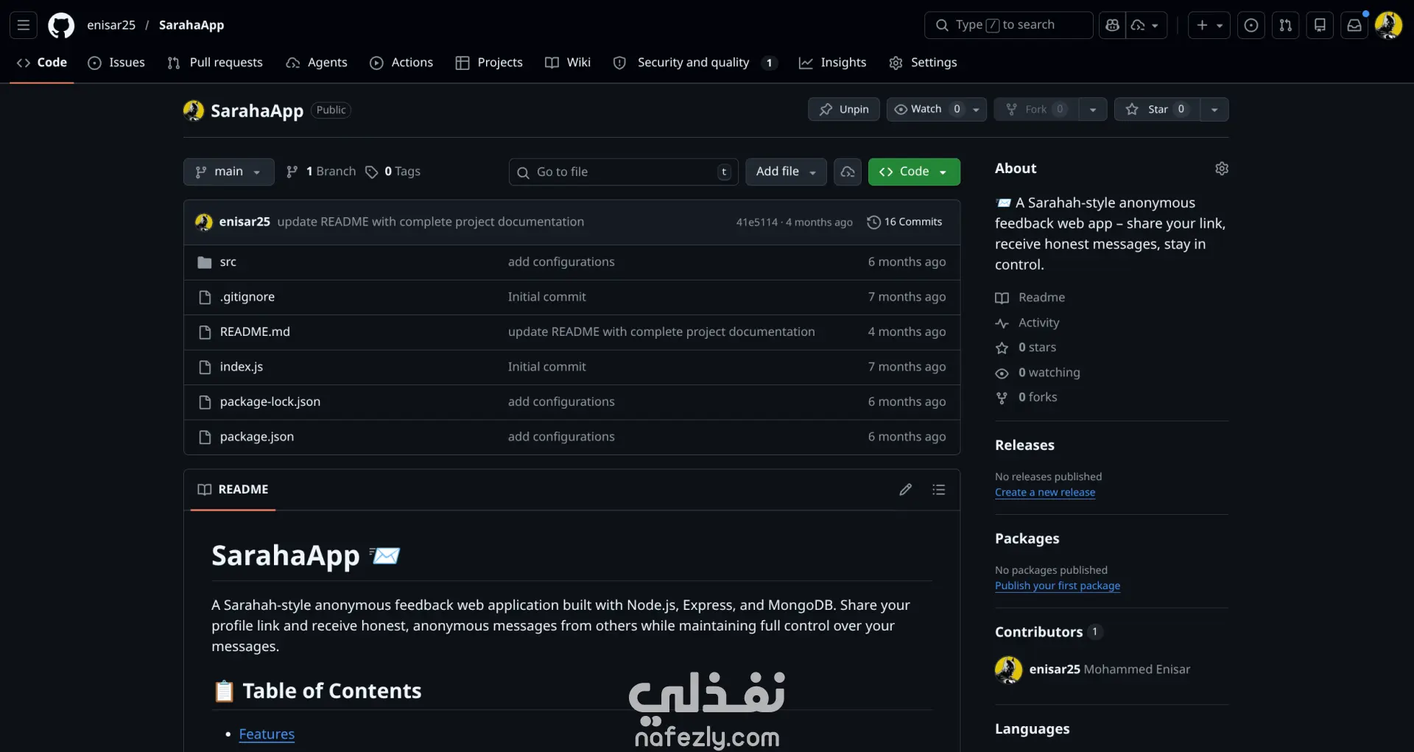Image resolution: width=1414 pixels, height=752 pixels.
Task: Open the src folder
Action: [228, 262]
